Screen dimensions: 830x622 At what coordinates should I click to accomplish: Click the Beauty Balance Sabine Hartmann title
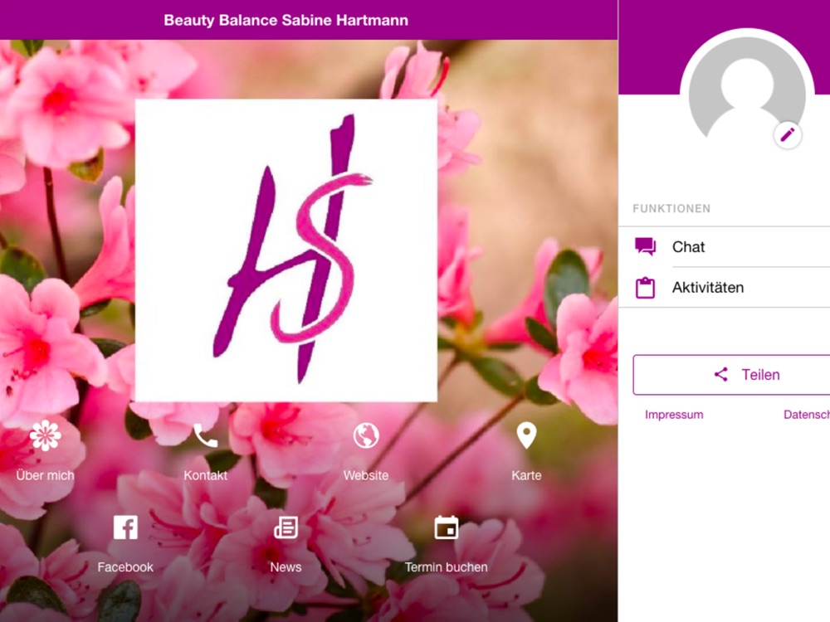point(286,20)
